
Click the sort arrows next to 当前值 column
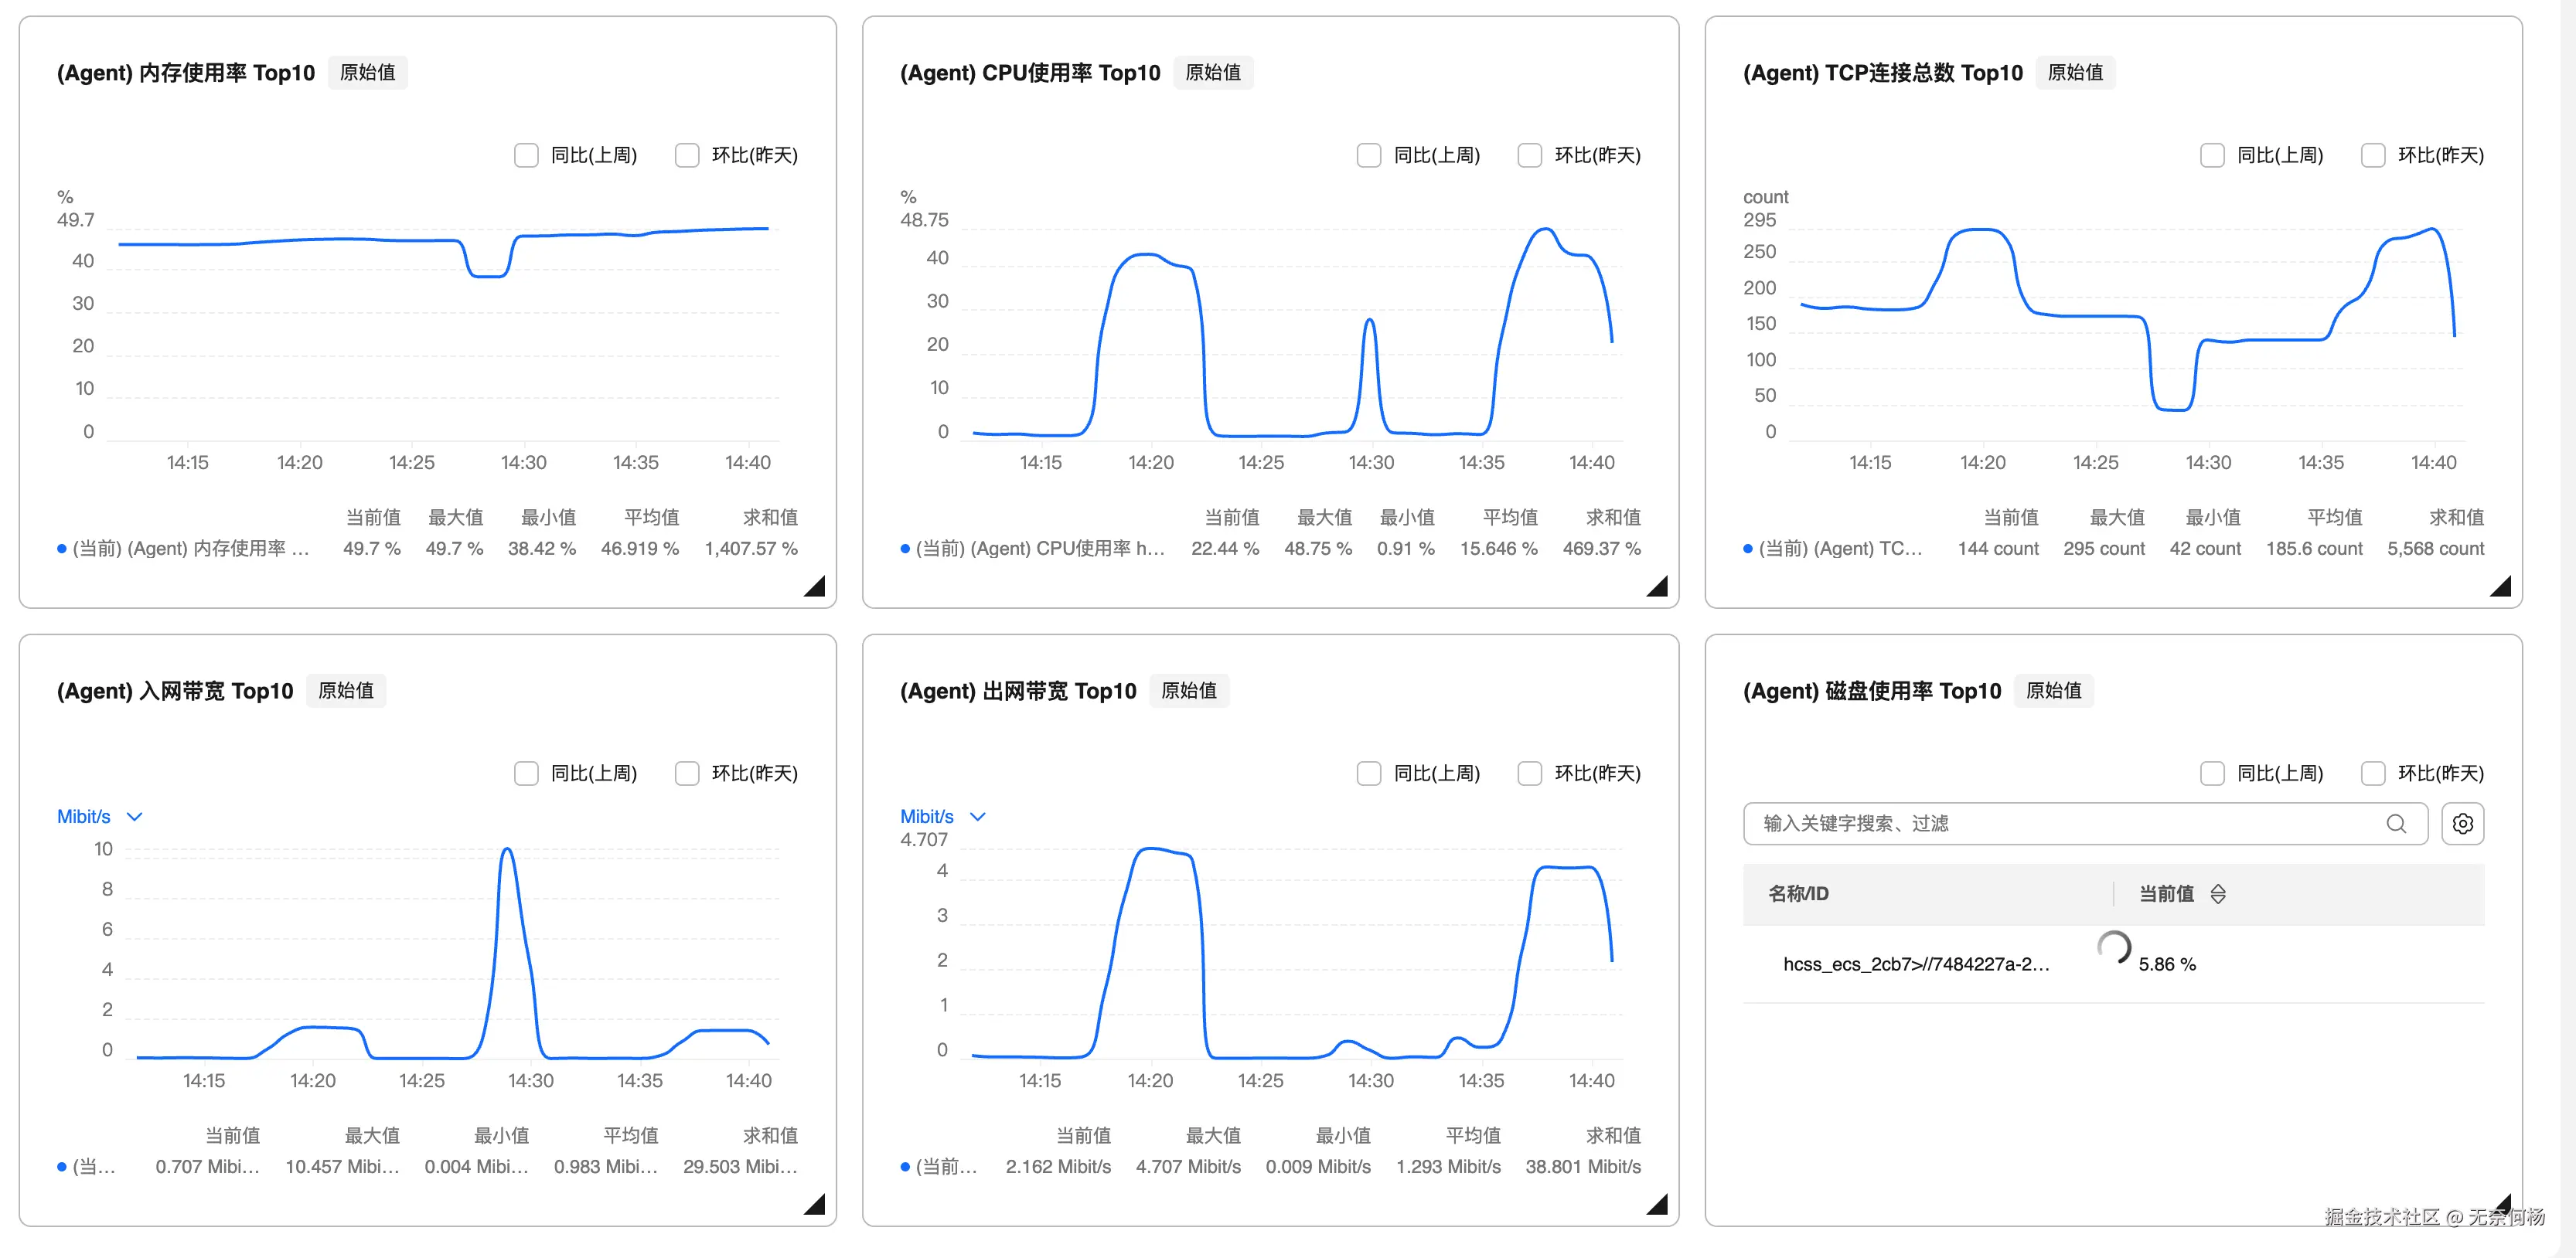click(x=2218, y=893)
